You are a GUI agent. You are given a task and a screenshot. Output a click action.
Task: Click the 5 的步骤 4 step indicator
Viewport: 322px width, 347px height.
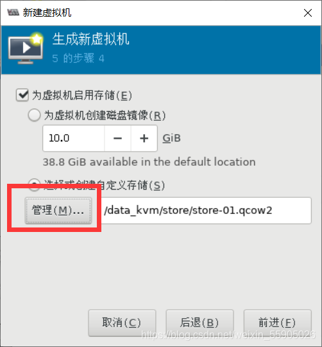coord(78,58)
